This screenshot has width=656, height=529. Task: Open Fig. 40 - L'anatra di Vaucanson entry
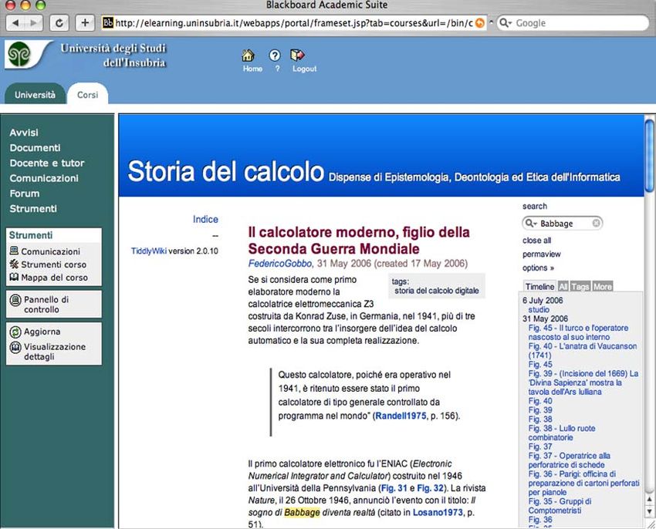pos(583,350)
